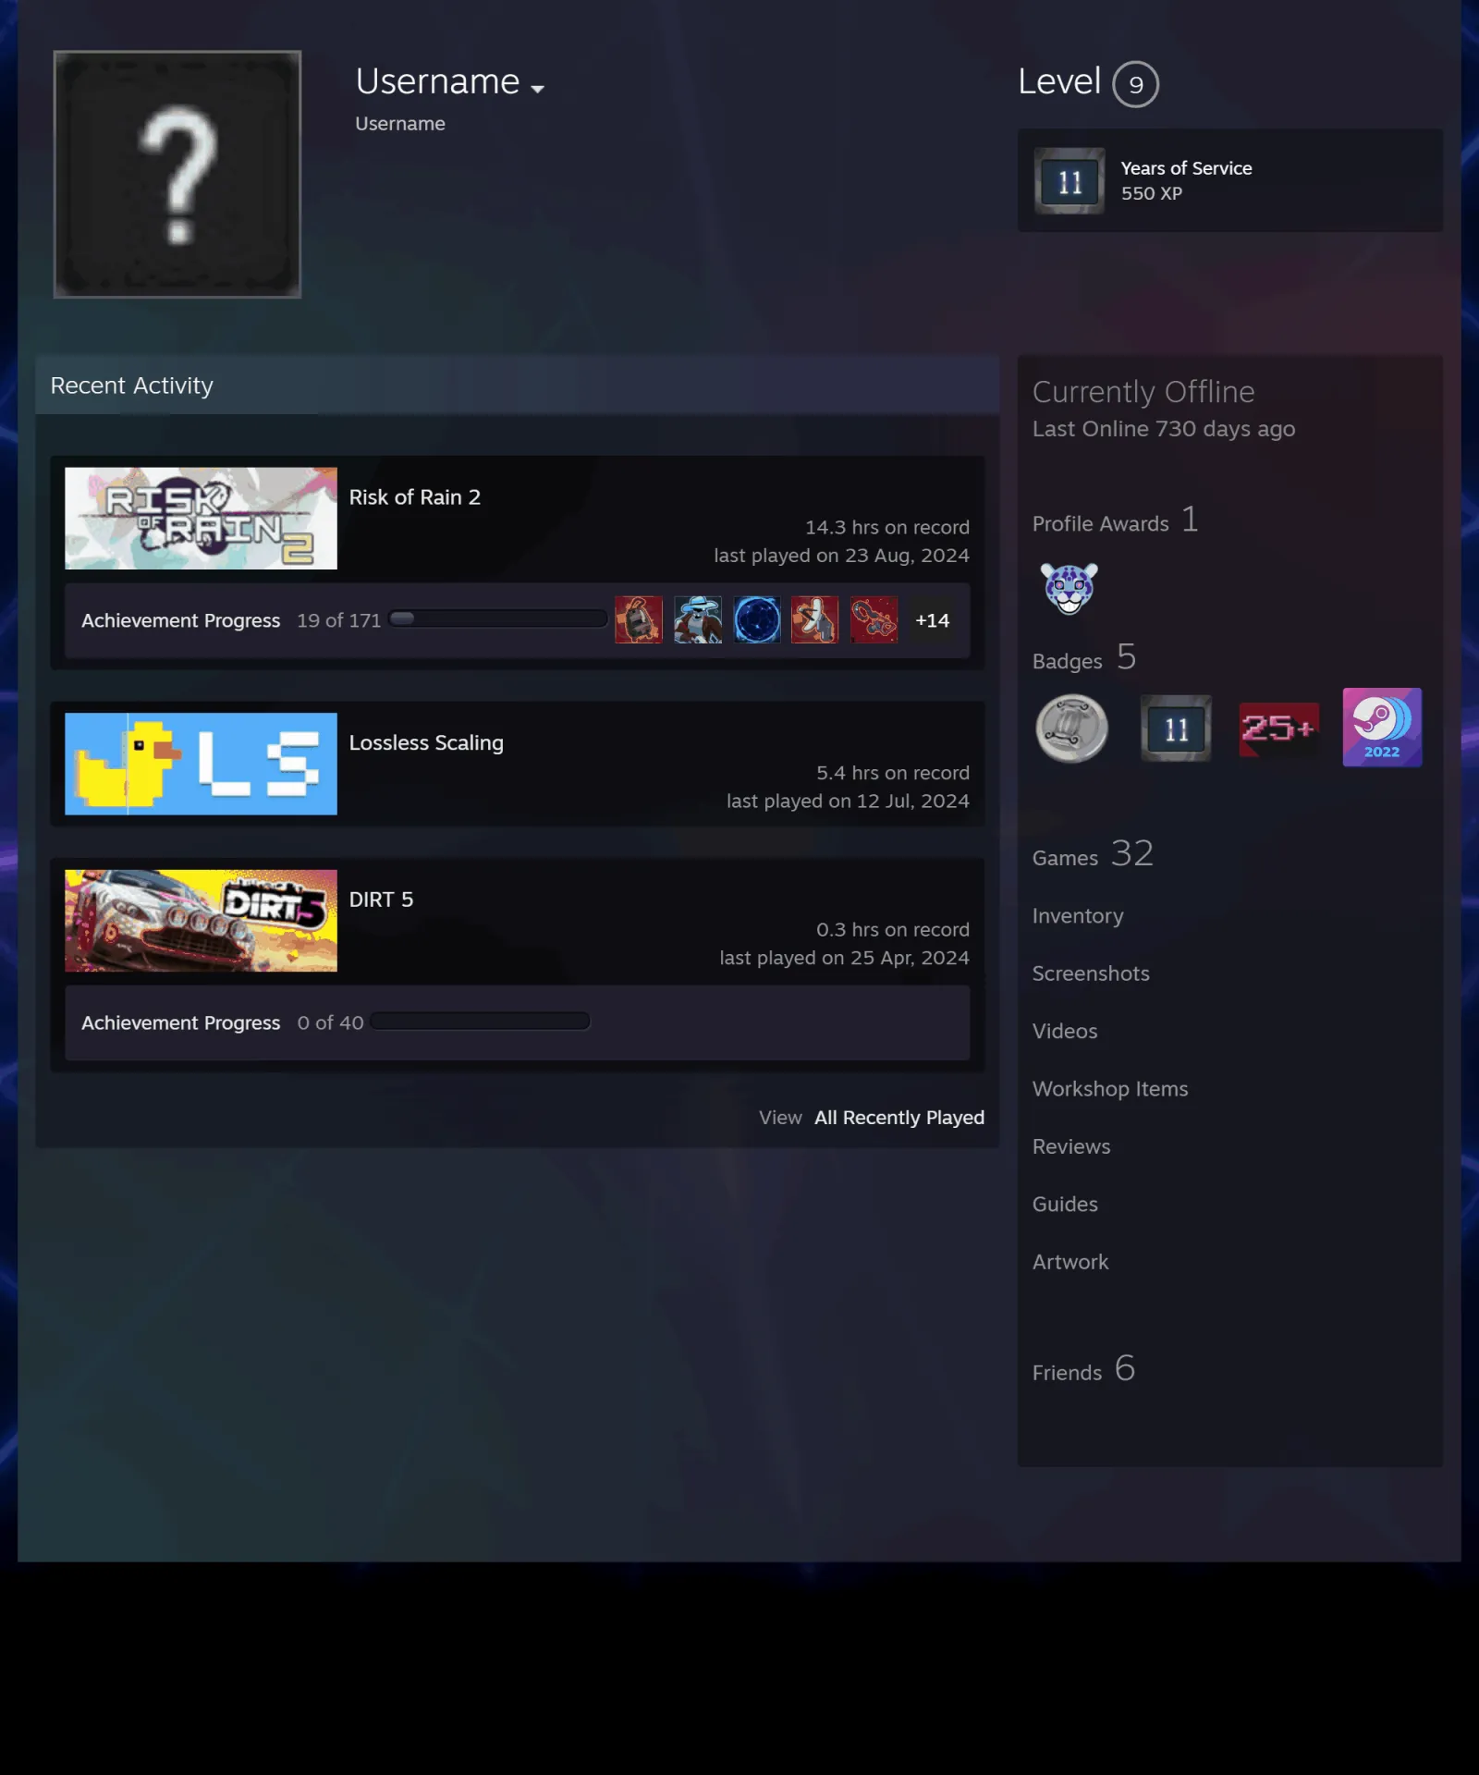The image size is (1479, 1775).
Task: View the blue-hat character achievement icon
Action: 698,620
